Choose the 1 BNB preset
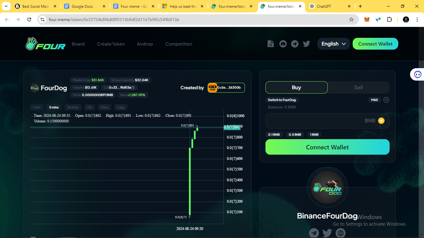The width and height of the screenshot is (424, 238). [x=314, y=134]
